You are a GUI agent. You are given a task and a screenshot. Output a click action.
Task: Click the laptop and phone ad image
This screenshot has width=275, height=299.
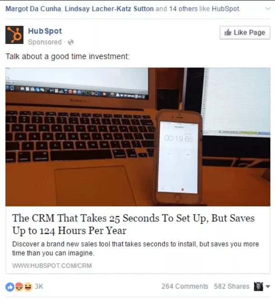pyautogui.click(x=138, y=137)
